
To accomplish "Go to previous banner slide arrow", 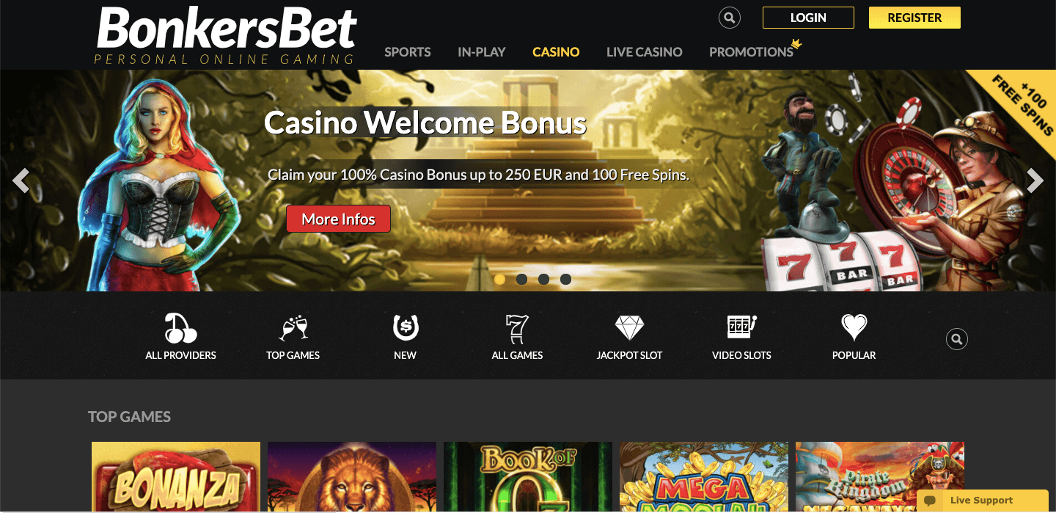I will (x=21, y=181).
